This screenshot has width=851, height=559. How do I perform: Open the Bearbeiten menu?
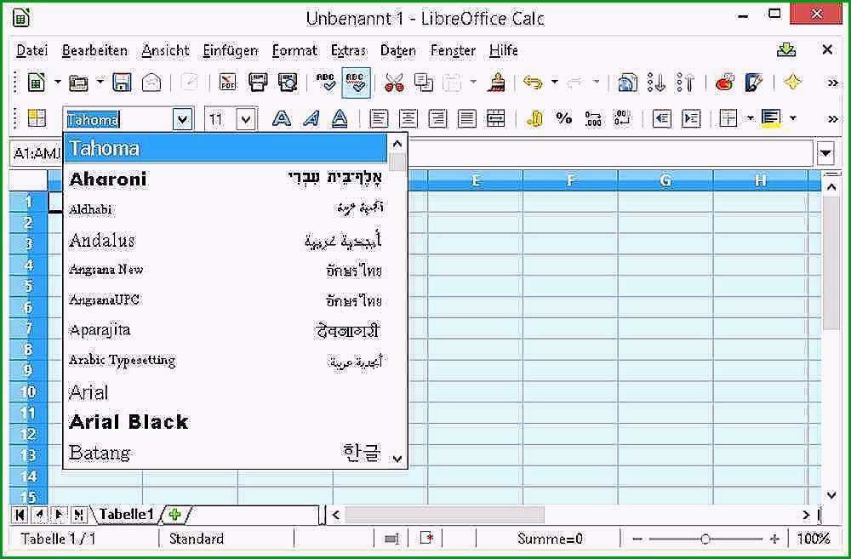94,50
